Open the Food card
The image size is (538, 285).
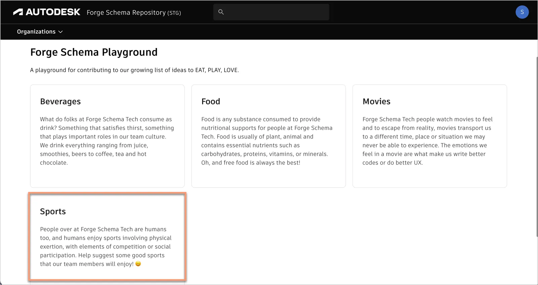tap(268, 136)
